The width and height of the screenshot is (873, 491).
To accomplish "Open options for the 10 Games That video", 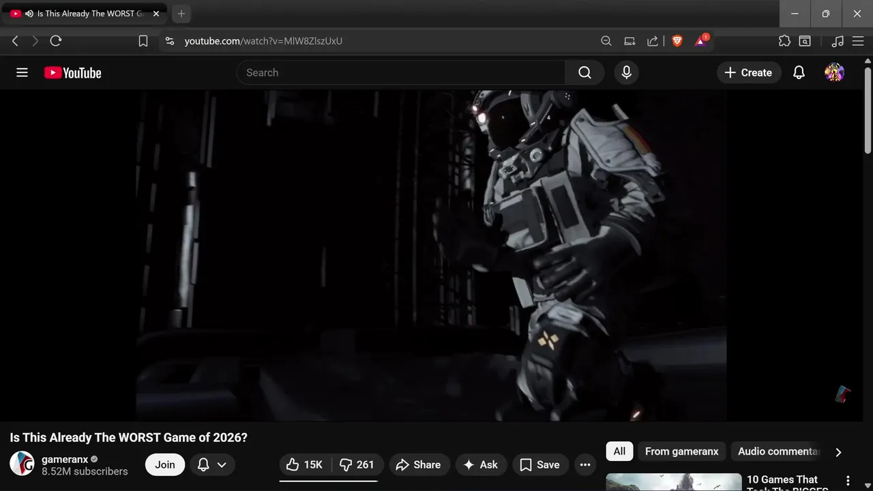I will coord(848,481).
